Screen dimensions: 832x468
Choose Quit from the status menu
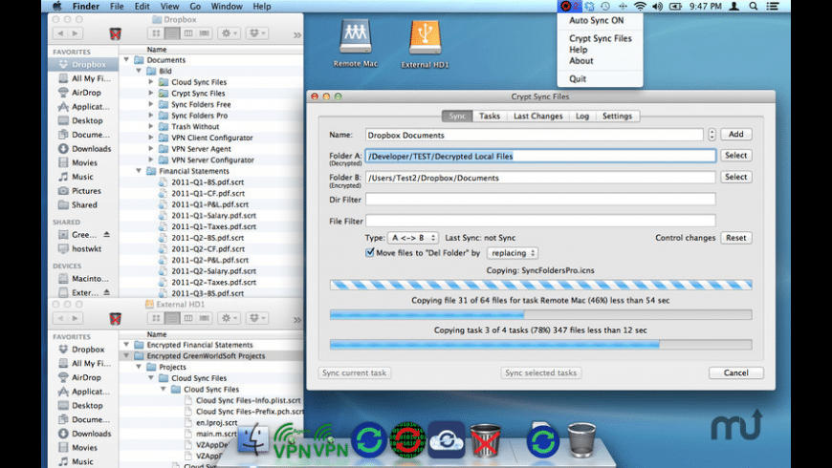(578, 78)
